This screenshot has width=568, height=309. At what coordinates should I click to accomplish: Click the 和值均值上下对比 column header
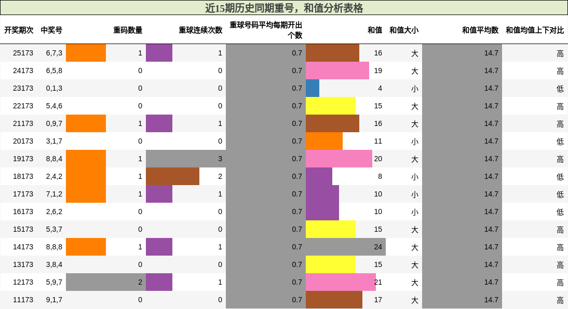click(x=535, y=30)
